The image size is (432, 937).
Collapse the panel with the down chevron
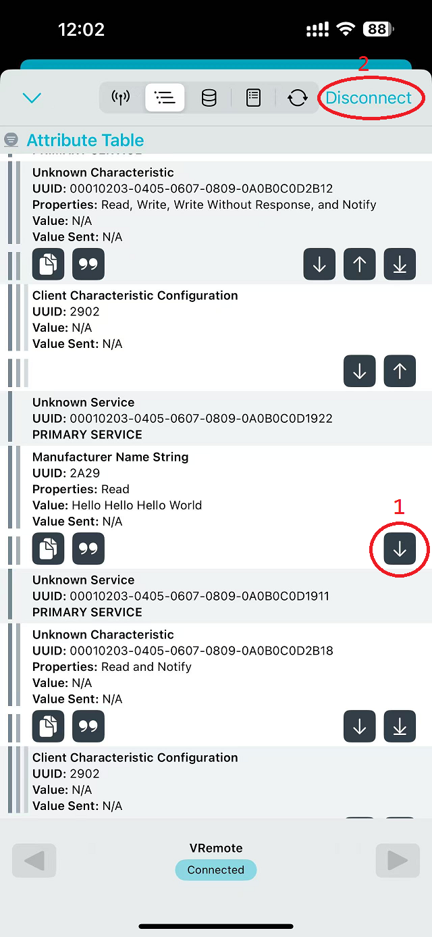32,98
